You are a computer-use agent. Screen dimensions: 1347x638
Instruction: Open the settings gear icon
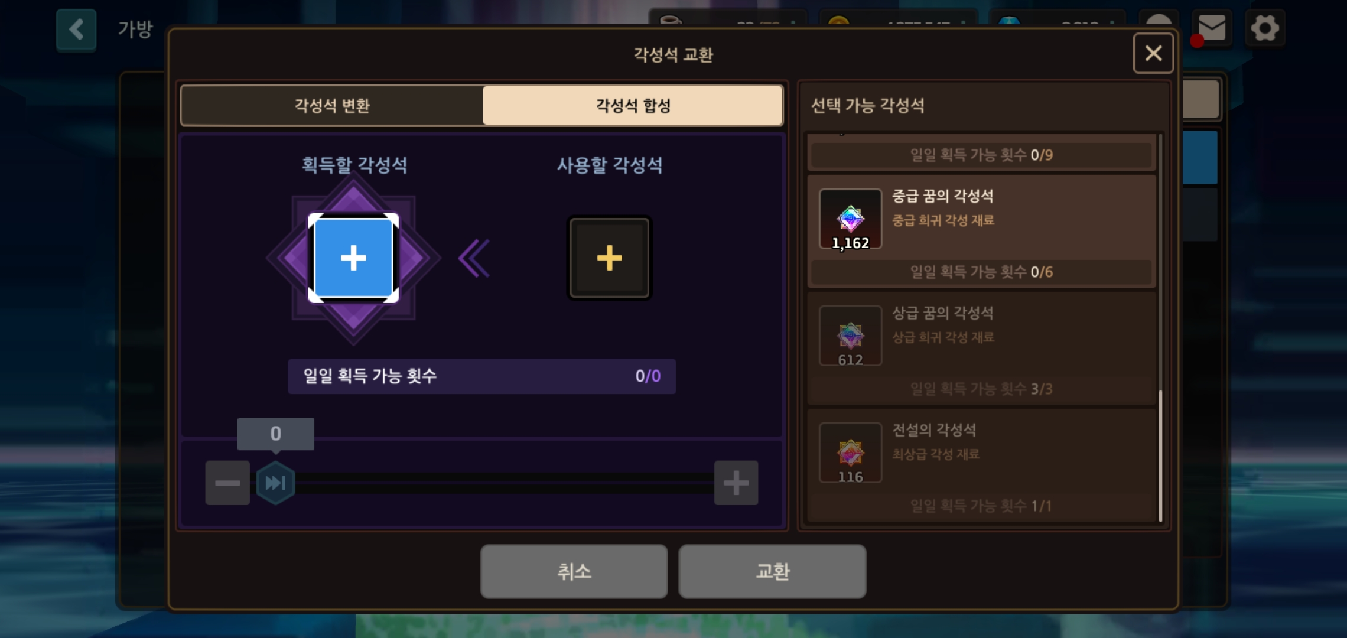tap(1265, 27)
